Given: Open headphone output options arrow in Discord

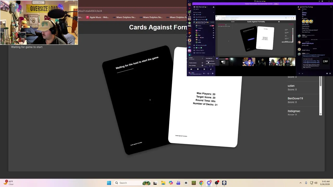Looking at the screenshot, I should pyautogui.click(x=210, y=74).
